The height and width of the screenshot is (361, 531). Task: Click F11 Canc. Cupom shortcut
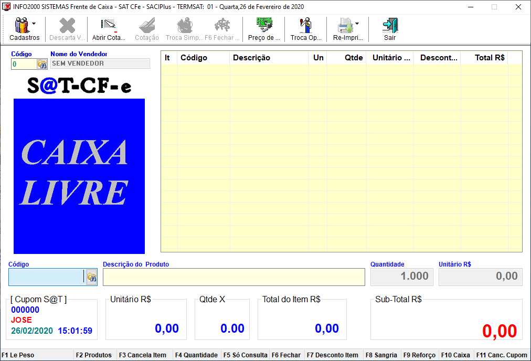coord(502,355)
